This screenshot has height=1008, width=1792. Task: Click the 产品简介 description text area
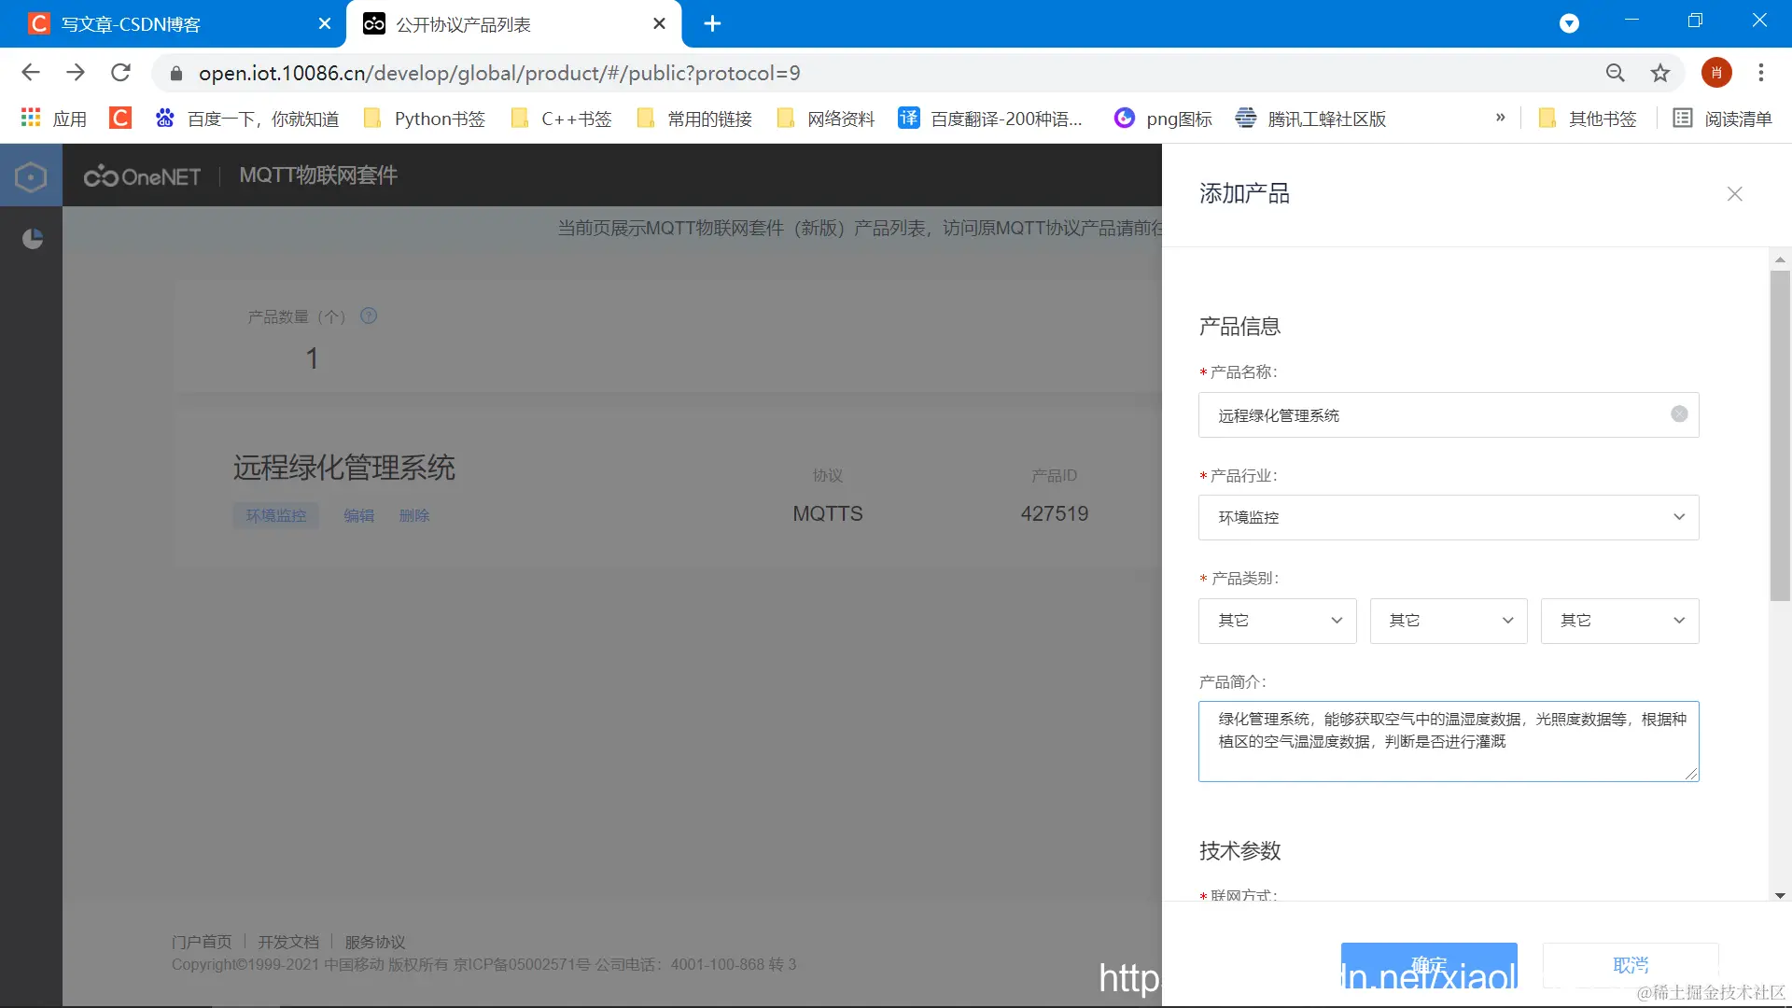pyautogui.click(x=1448, y=741)
